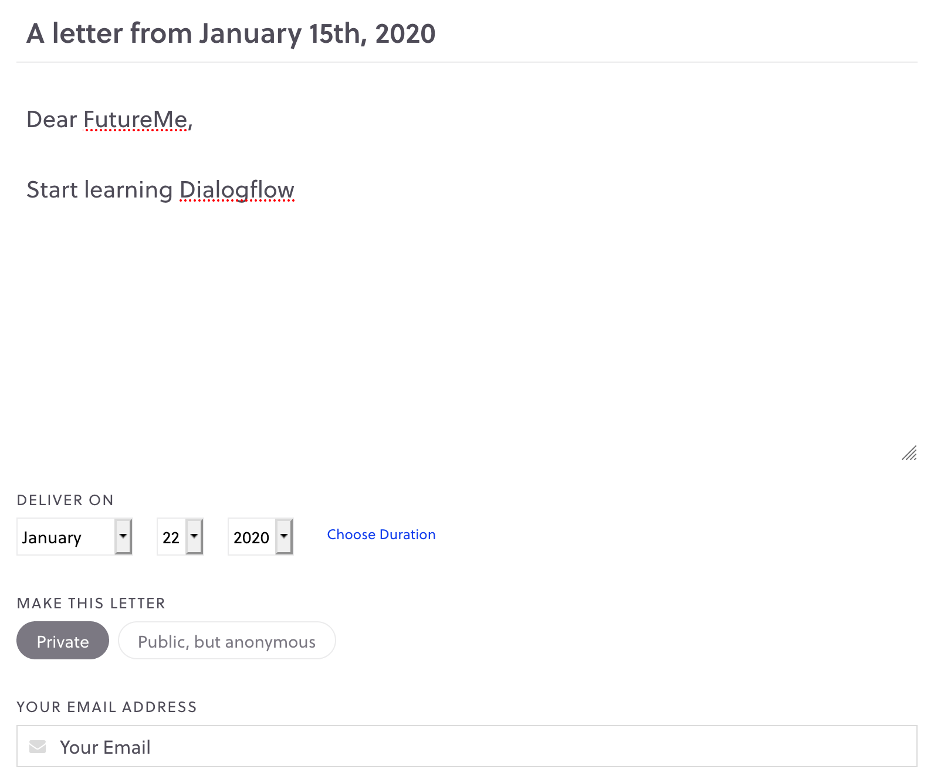
Task: Select Public, but anonymous option
Action: pyautogui.click(x=226, y=641)
